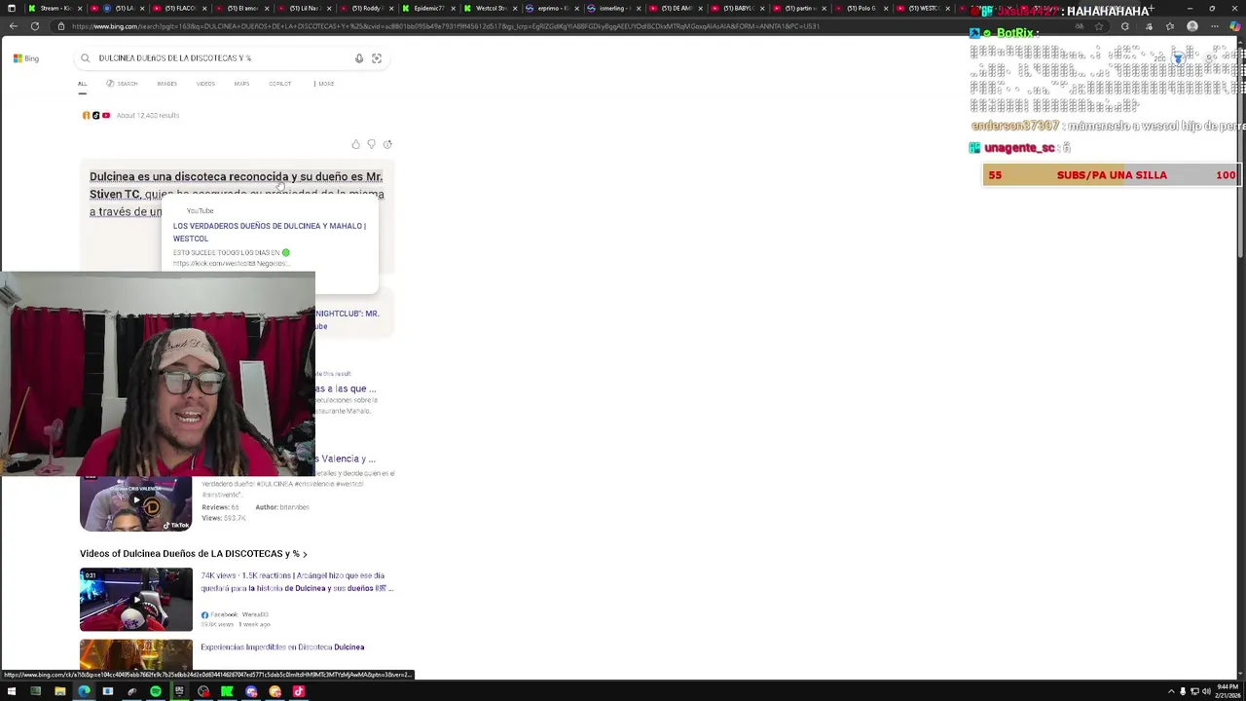Image resolution: width=1246 pixels, height=701 pixels.
Task: Click the TikTok source icon beside results count
Action: (x=95, y=115)
